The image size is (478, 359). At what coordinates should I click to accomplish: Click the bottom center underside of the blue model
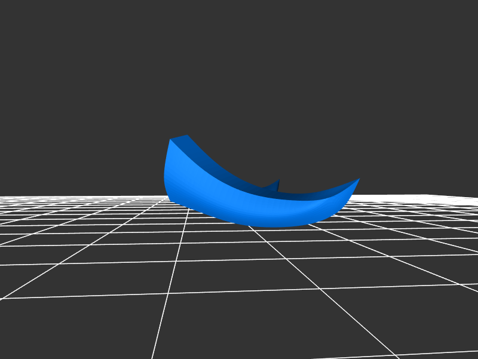click(x=269, y=222)
